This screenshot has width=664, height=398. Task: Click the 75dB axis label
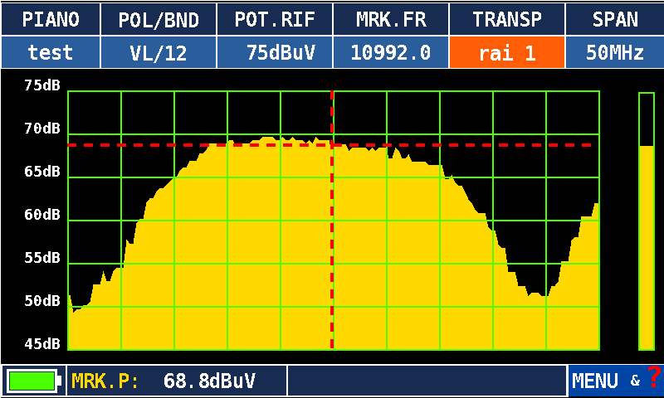pos(42,85)
